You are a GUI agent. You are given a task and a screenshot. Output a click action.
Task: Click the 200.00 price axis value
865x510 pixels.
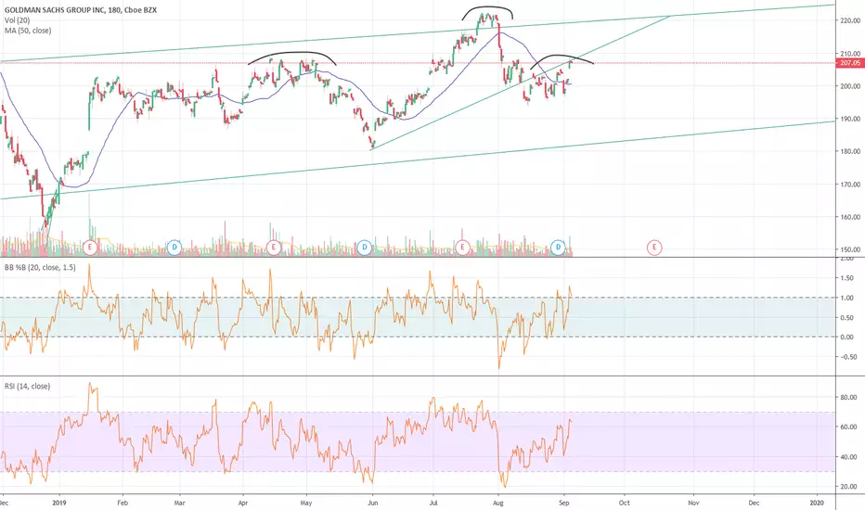coord(850,86)
